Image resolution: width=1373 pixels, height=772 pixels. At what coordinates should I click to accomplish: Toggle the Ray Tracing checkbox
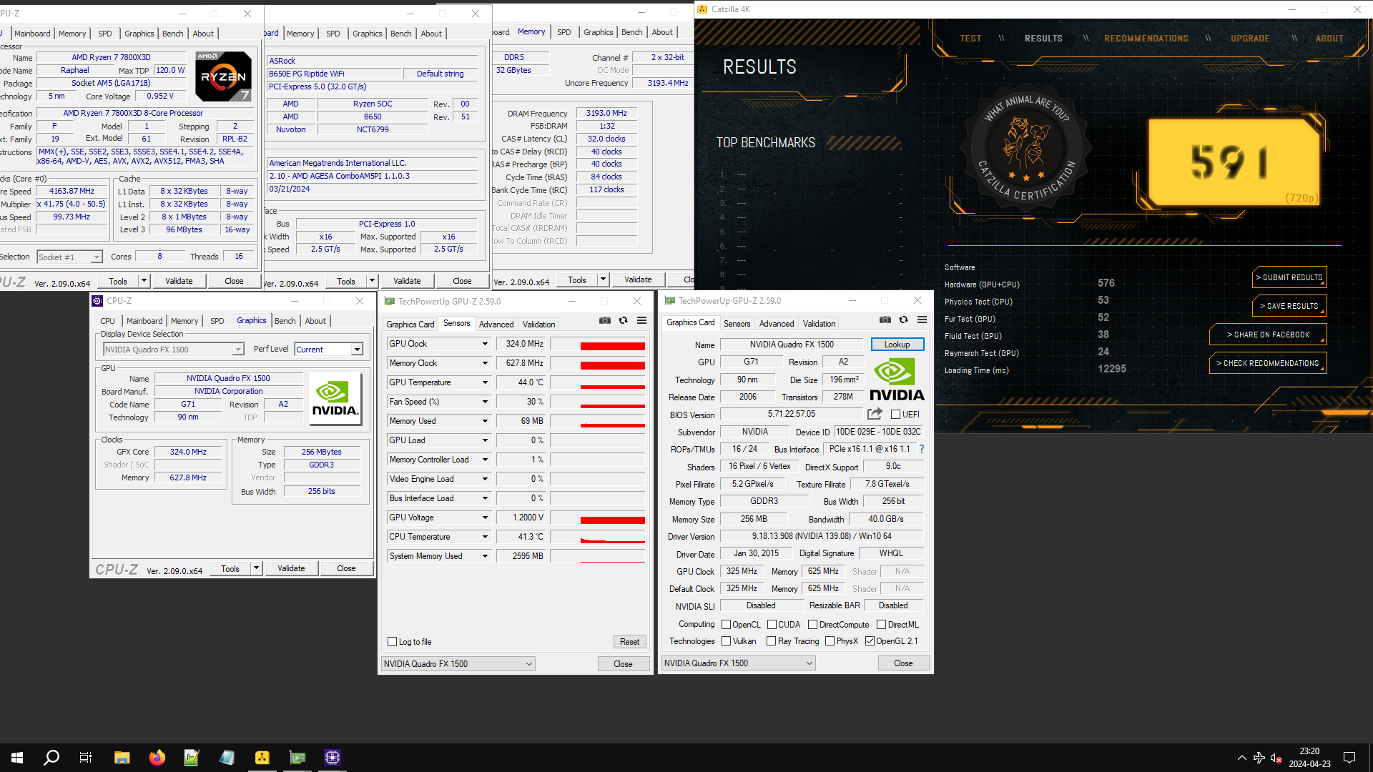click(772, 641)
